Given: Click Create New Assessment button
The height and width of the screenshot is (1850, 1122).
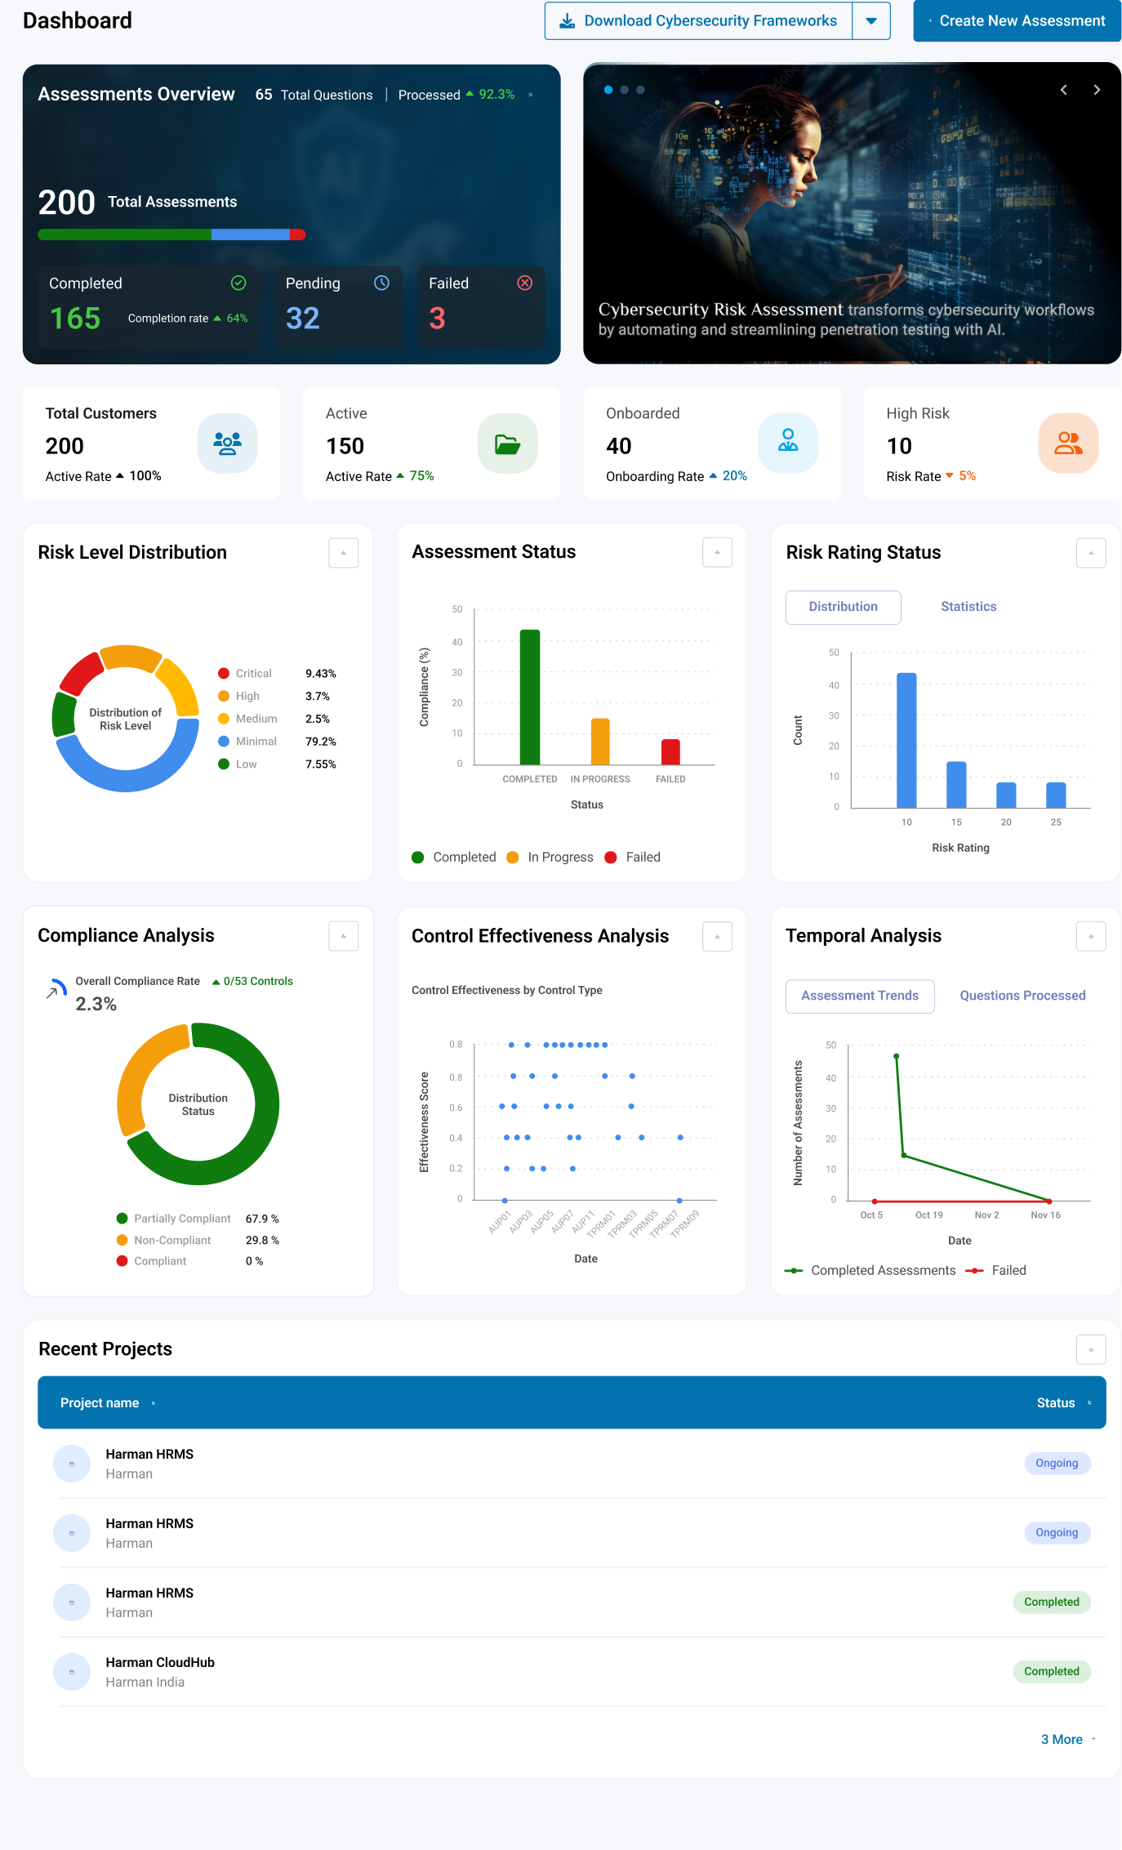Looking at the screenshot, I should tap(1017, 21).
